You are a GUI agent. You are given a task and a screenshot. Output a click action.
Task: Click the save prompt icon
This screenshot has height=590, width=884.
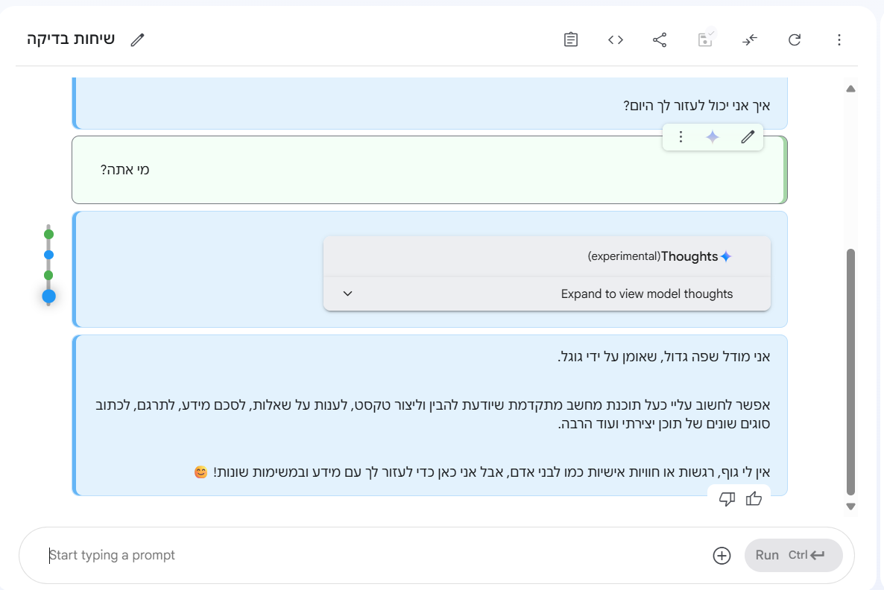tap(704, 39)
